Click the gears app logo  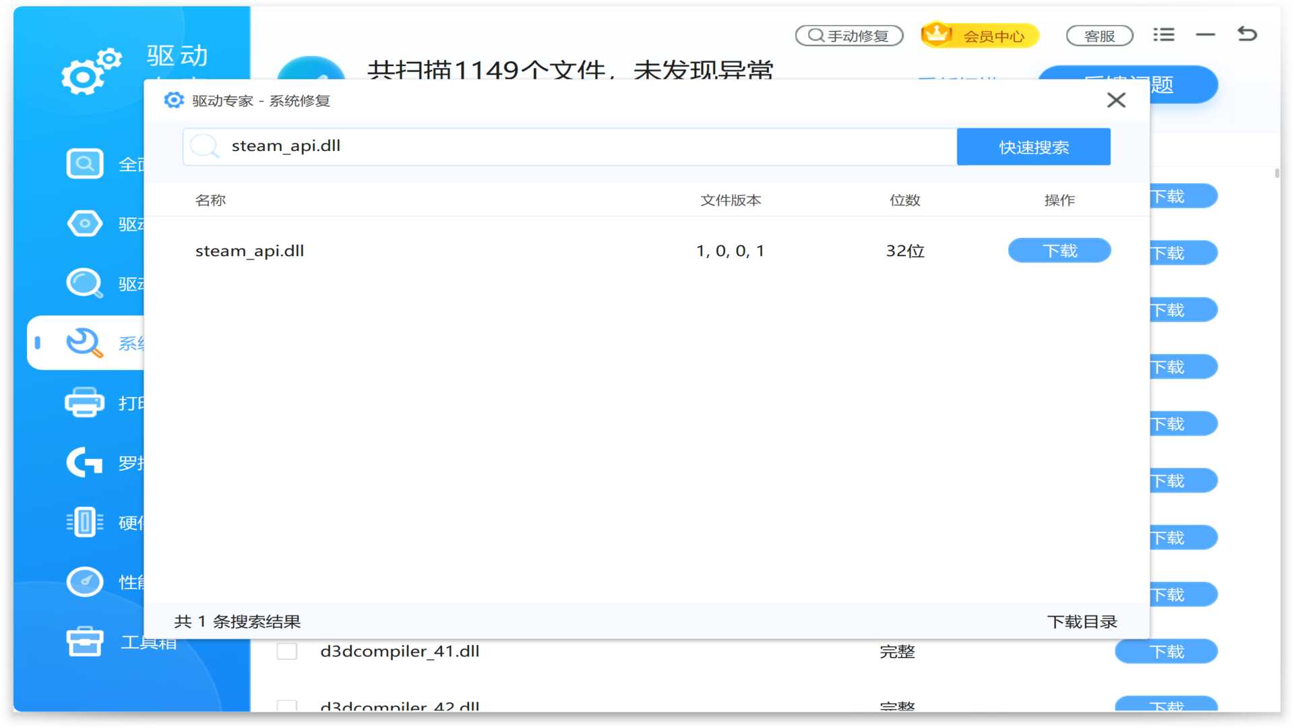(x=91, y=70)
